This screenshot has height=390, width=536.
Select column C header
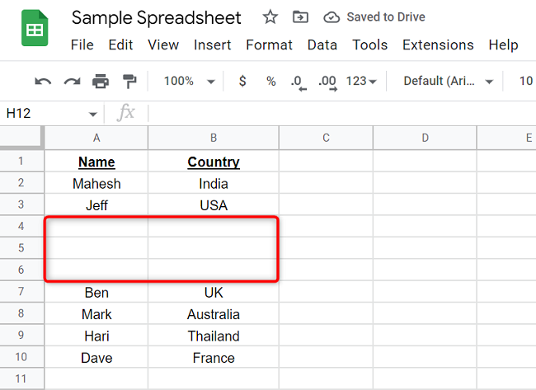coord(326,138)
